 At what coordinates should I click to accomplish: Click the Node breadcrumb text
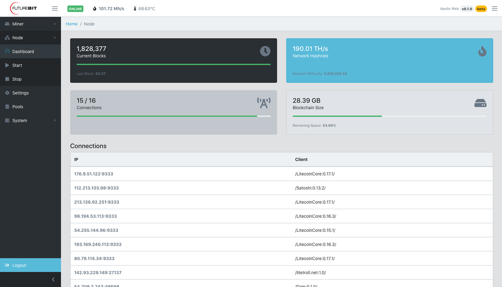[89, 24]
